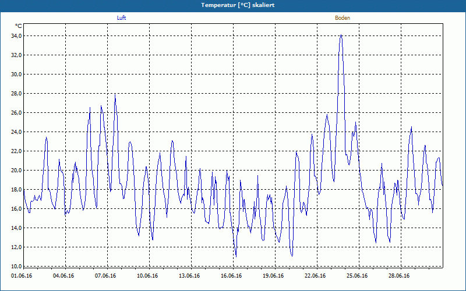Select the 32,0 y-axis label
466x291 pixels.
pos(16,55)
